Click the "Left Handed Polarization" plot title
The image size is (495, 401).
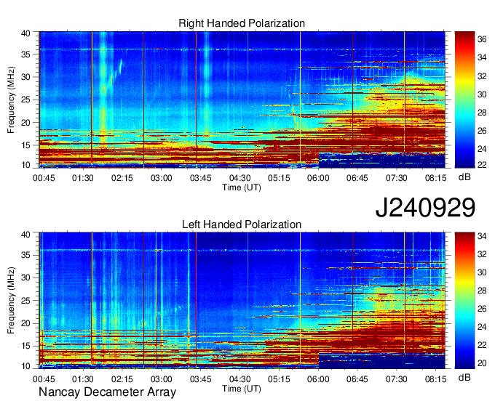tap(242, 224)
